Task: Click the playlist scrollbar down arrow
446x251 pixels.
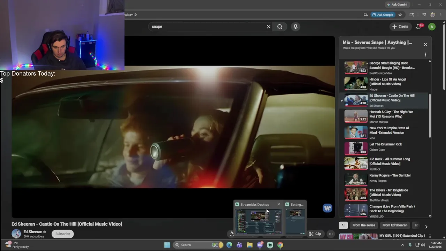Action: tap(430, 216)
